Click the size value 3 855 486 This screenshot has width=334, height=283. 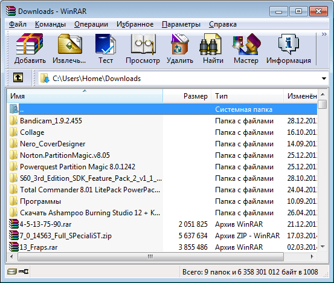(x=193, y=247)
